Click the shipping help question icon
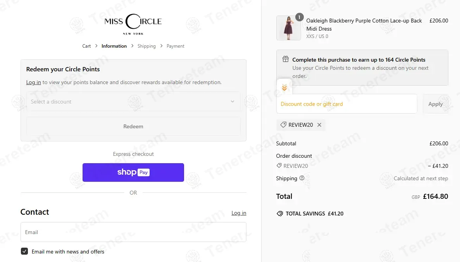Viewport: 460px width, 262px height. 302,178
